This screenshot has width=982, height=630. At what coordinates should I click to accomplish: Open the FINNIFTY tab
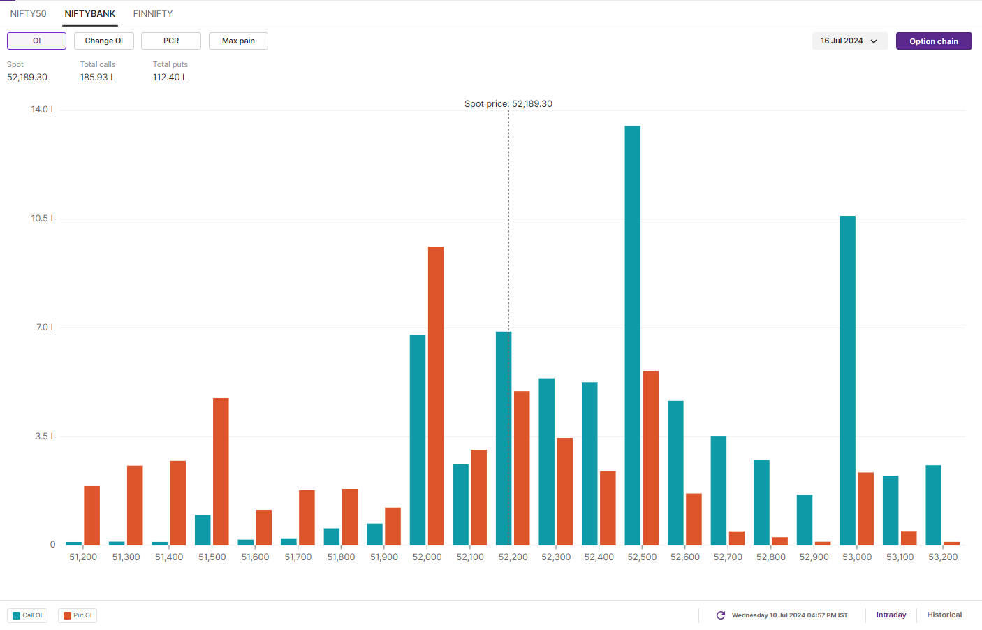[x=153, y=13]
